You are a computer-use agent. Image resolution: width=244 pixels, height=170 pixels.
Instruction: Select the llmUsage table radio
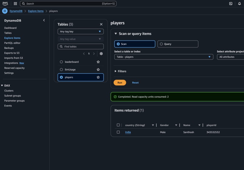(61, 70)
